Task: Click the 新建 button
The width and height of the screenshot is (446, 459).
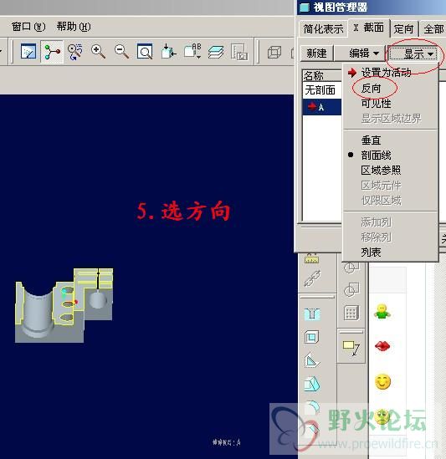Action: (x=316, y=54)
